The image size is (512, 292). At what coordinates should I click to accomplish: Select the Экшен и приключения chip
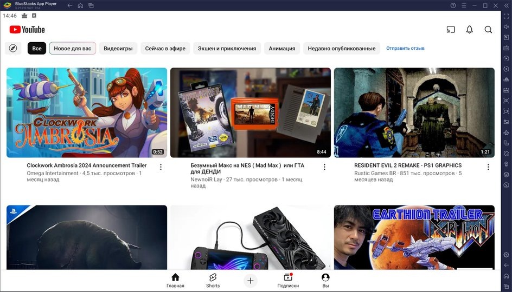click(227, 48)
